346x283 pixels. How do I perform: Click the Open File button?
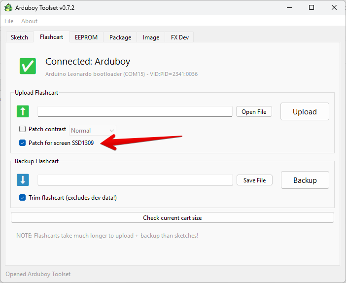[254, 112]
